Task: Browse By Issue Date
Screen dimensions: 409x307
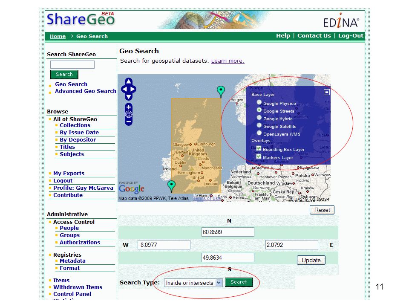Action: coord(79,133)
